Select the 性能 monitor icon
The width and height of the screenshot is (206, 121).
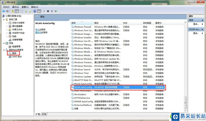(x=10, y=36)
